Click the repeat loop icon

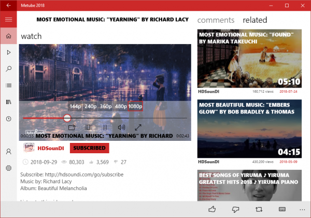point(259,209)
